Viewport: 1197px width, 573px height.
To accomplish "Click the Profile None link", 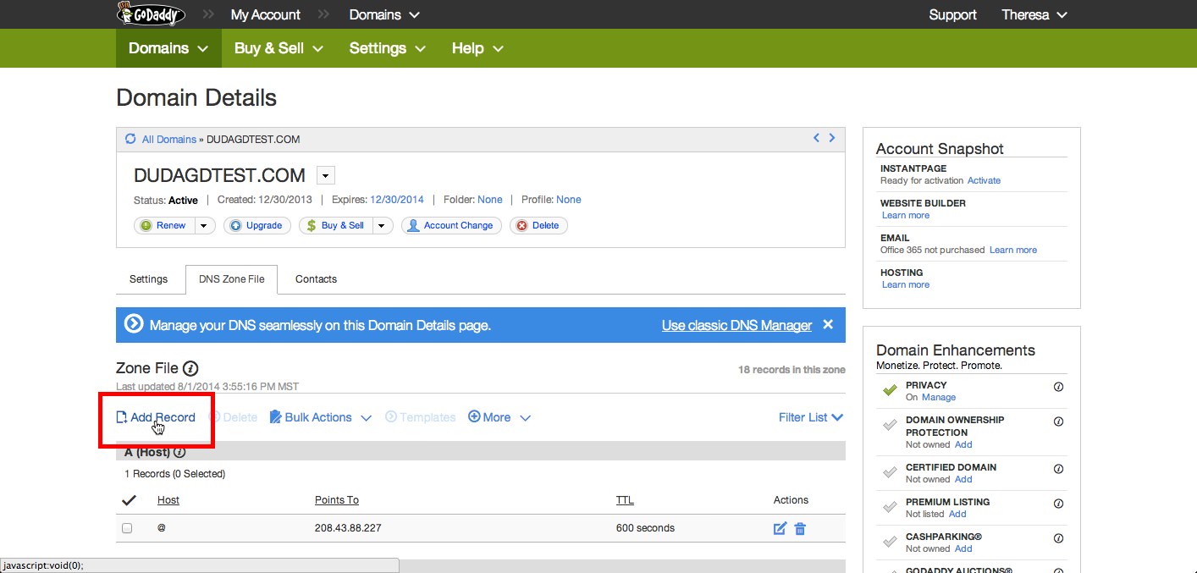I will click(569, 200).
